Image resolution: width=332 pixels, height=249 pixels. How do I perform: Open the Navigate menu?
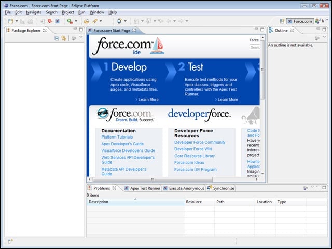pyautogui.click(x=34, y=12)
